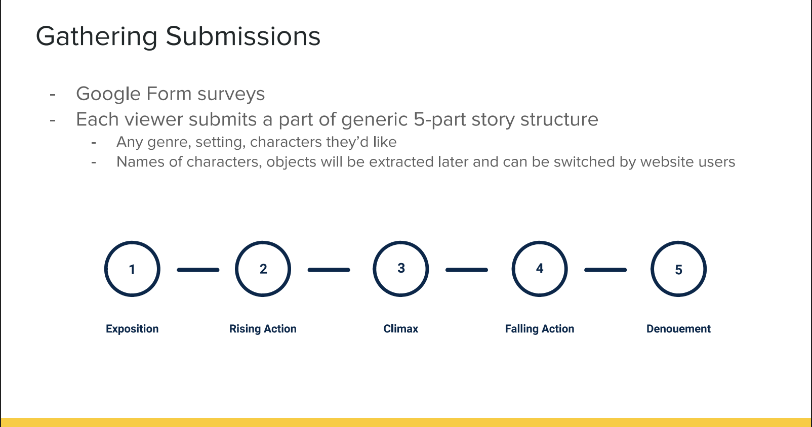This screenshot has height=427, width=812.
Task: Select the Falling Action label
Action: pyautogui.click(x=540, y=329)
